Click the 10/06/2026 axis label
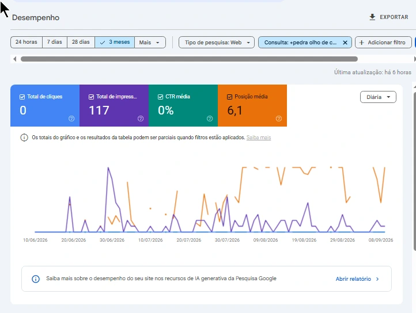This screenshot has height=313, width=416. point(35,240)
